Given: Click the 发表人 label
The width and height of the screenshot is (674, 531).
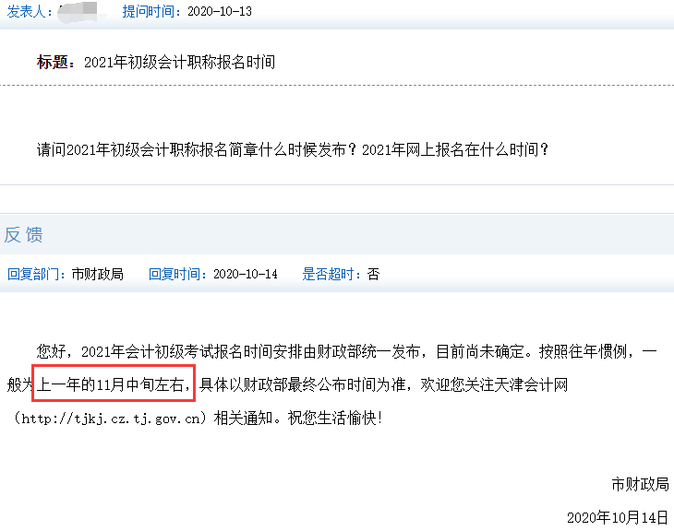Looking at the screenshot, I should 30,12.
